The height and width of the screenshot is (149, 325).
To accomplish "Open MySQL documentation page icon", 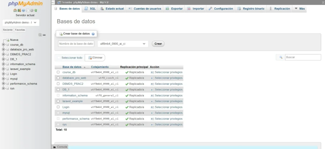I will click(27, 10).
